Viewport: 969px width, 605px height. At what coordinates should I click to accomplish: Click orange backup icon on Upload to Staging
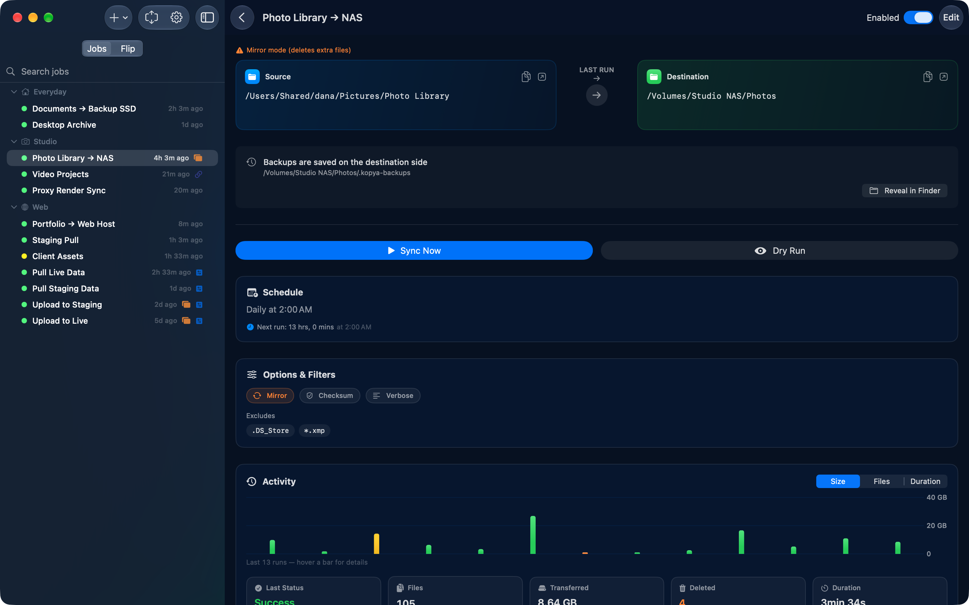[x=186, y=305]
